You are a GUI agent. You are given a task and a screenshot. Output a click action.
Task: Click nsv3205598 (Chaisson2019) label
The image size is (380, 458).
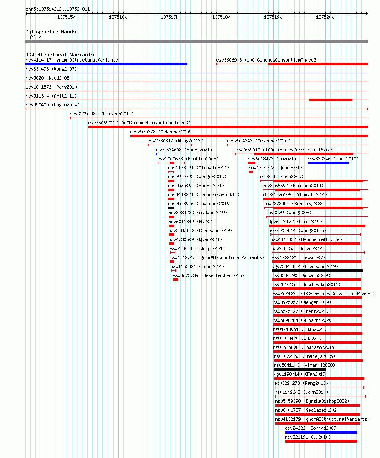[102, 114]
